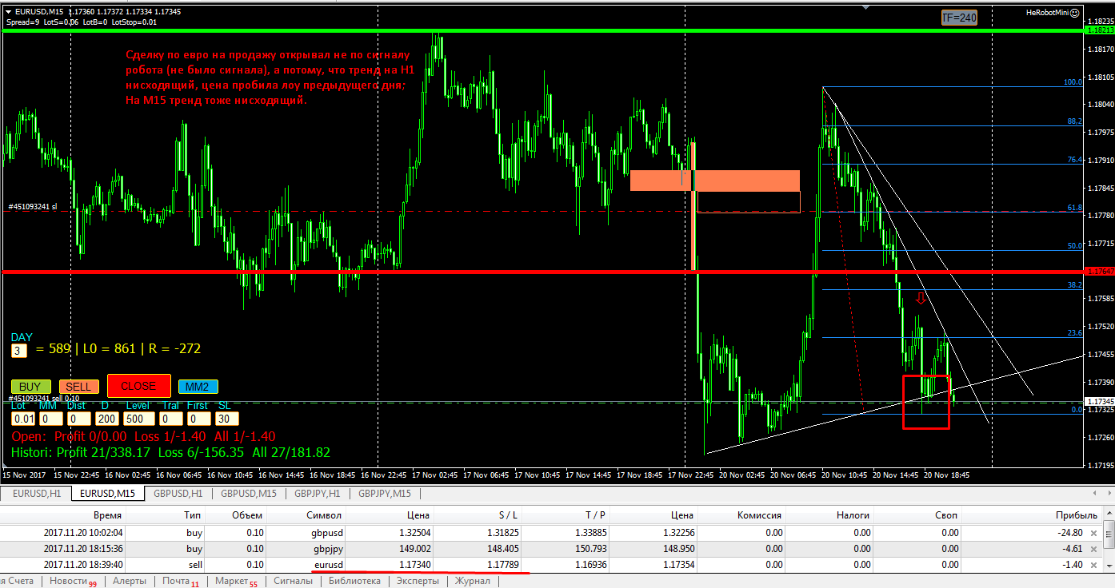This screenshot has width=1115, height=588.
Task: Open the Сигналы terminal tab
Action: [x=293, y=581]
